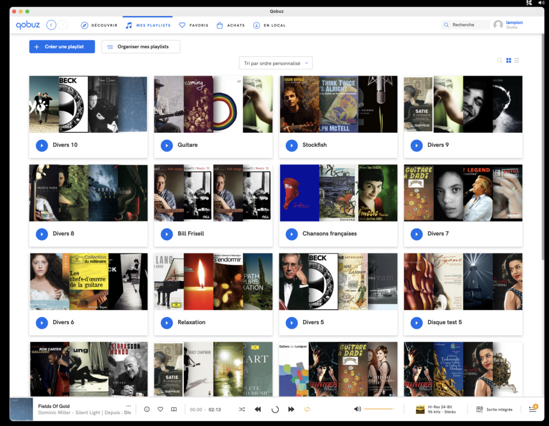Mute the volume speaker icon

357,409
